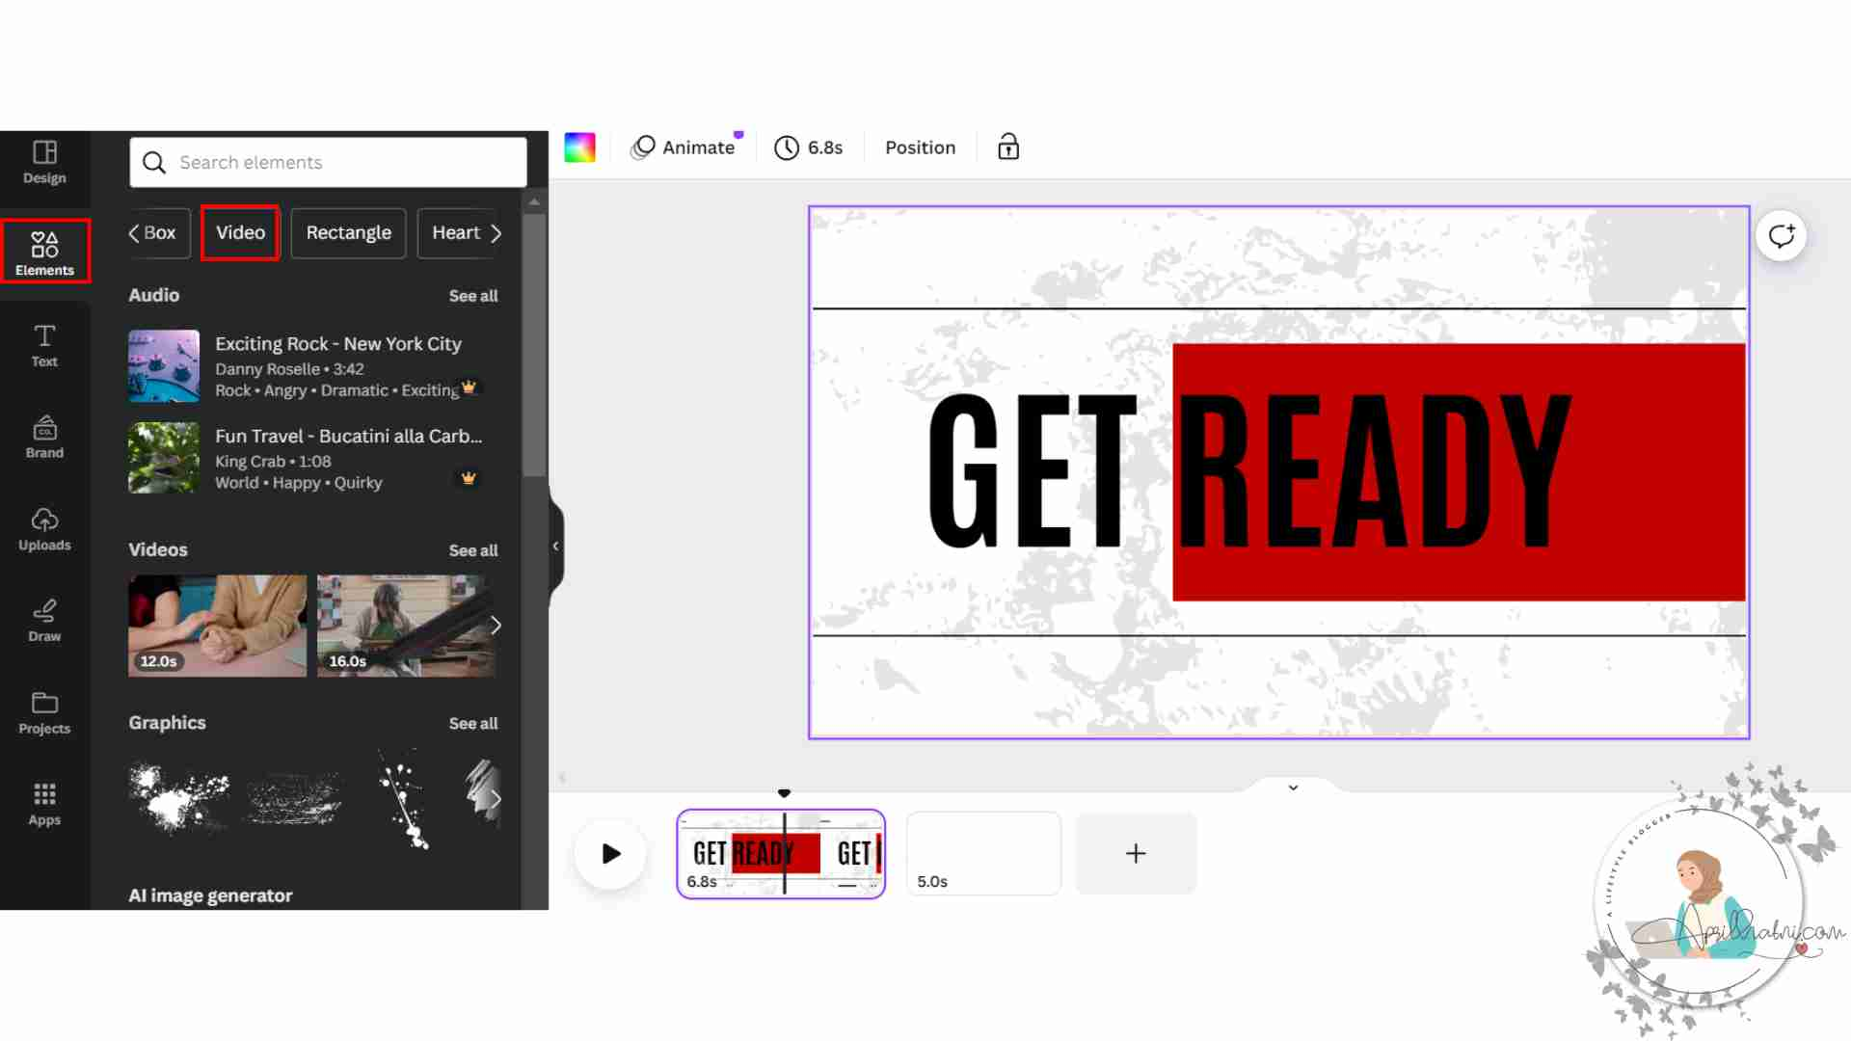Select the color palette swatch in toolbar
The width and height of the screenshot is (1851, 1041).
pyautogui.click(x=579, y=147)
